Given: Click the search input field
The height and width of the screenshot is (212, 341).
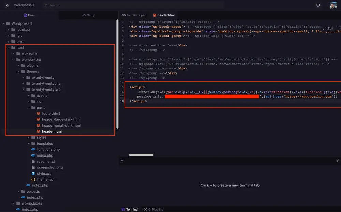Looking at the screenshot, I should pos(133,5).
